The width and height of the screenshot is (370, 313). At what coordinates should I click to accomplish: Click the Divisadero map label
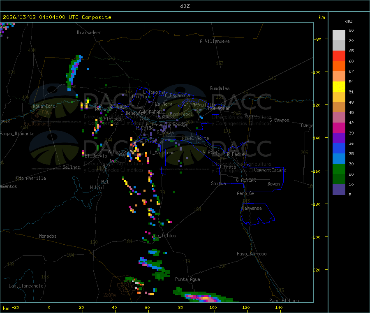(89, 32)
